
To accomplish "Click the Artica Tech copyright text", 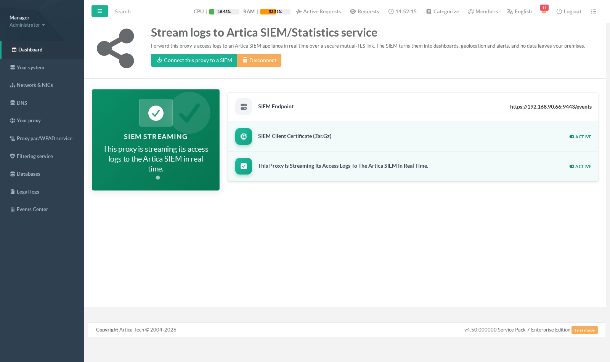I will (136, 330).
